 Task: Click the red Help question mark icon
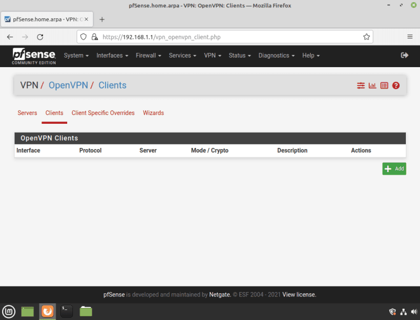396,86
